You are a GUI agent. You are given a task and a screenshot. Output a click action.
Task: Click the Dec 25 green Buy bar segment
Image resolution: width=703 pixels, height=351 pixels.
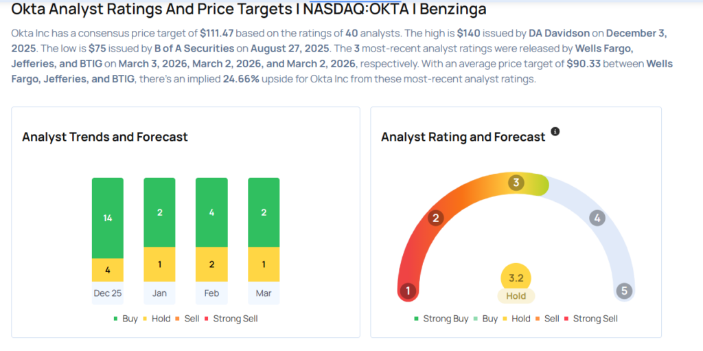click(108, 218)
